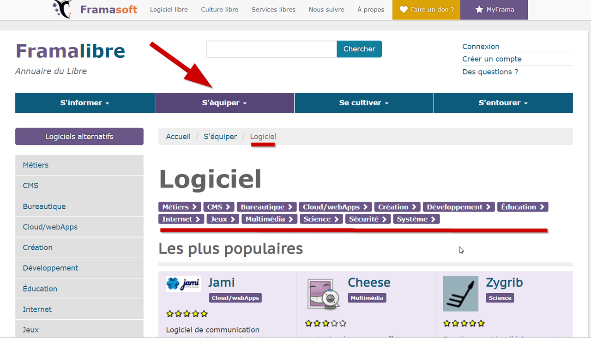Click the Éducation purple category tag

[523, 207]
